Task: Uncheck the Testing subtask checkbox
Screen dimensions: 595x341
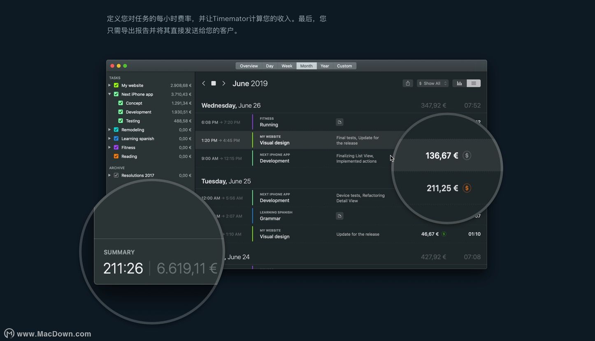Action: pyautogui.click(x=121, y=121)
